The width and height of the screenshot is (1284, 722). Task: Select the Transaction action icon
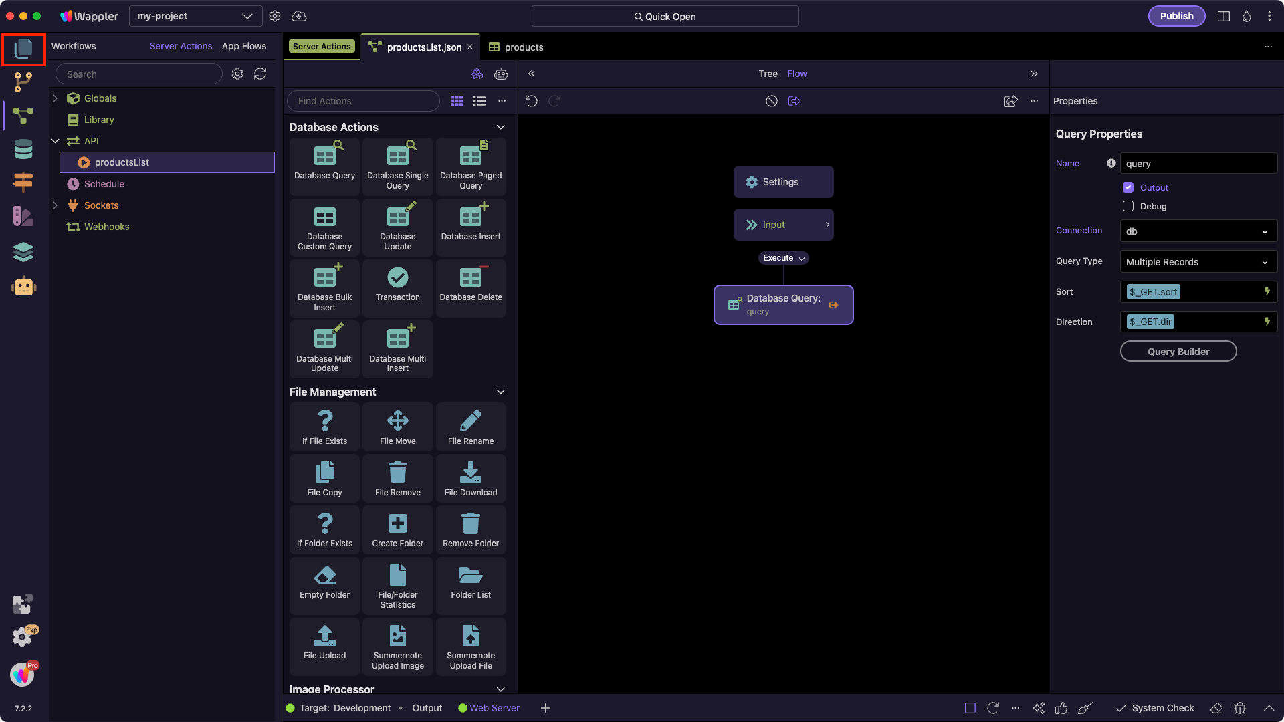397,278
